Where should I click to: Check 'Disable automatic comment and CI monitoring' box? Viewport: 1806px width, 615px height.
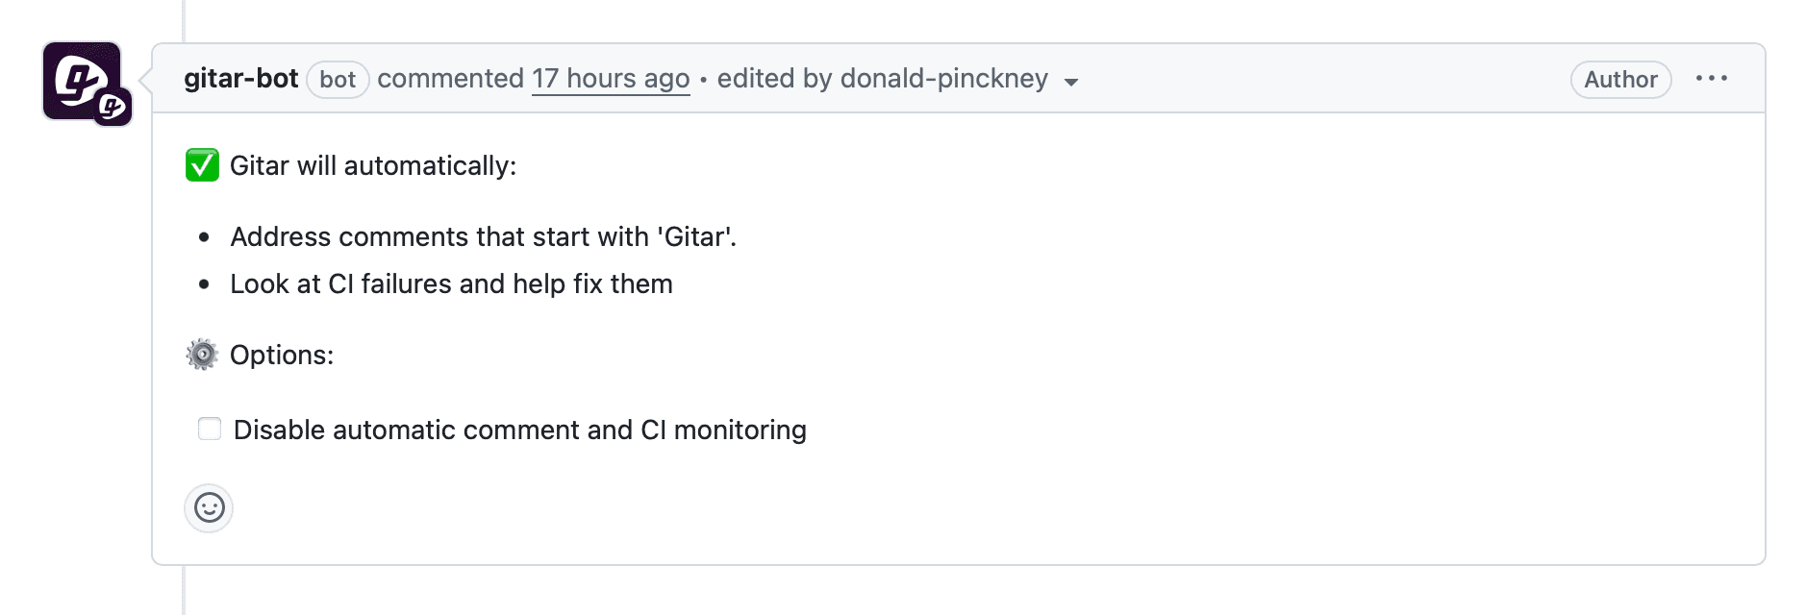click(x=210, y=429)
